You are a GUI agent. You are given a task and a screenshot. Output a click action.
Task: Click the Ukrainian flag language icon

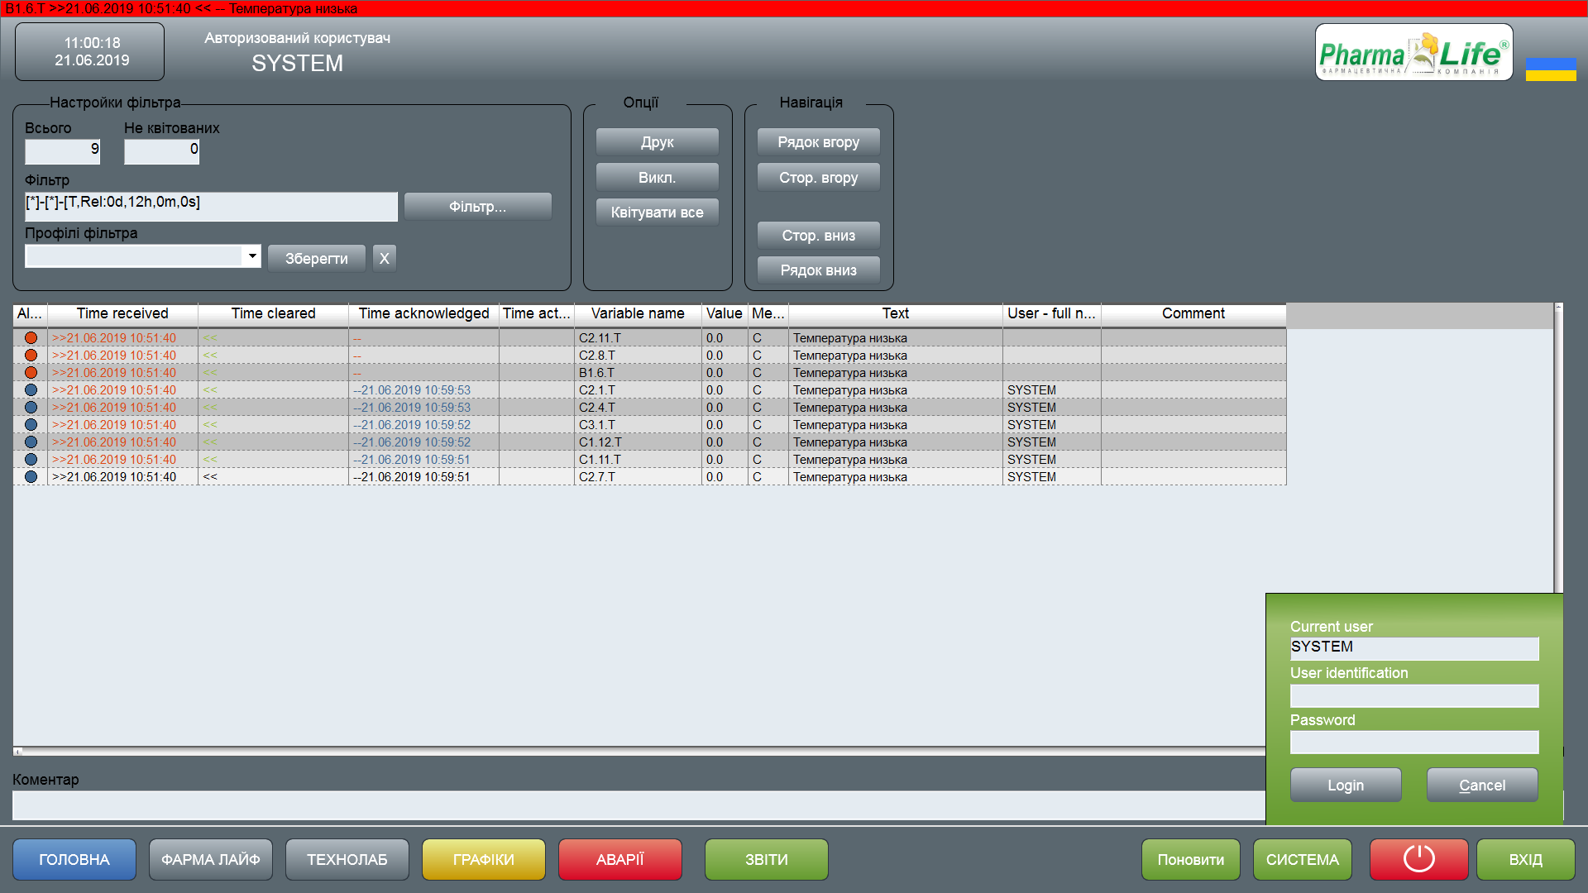(1550, 69)
